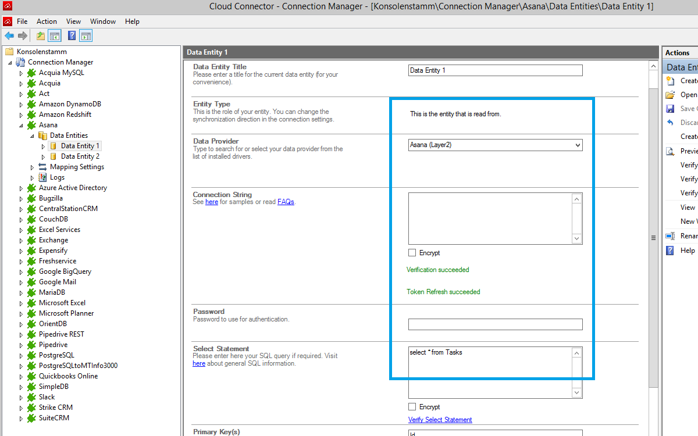Click the Open folder icon in Actions pane
698x436 pixels.
click(671, 95)
